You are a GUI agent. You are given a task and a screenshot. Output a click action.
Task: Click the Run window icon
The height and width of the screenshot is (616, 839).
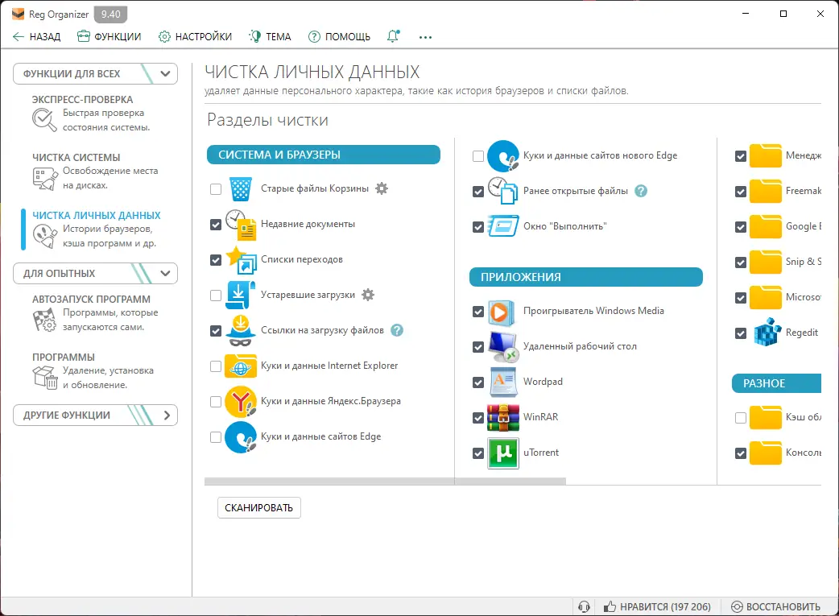[x=503, y=226]
